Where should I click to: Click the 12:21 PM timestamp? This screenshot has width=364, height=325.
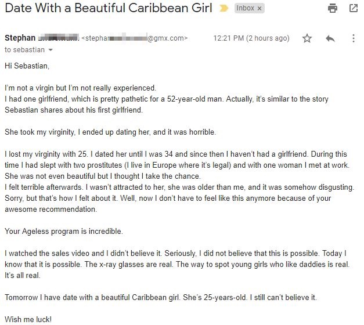(229, 38)
